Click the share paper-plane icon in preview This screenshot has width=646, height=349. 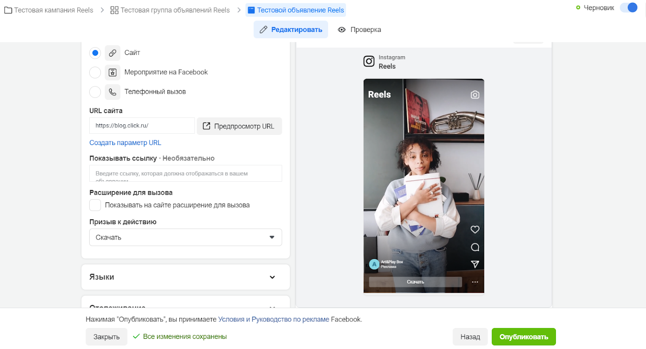pyautogui.click(x=475, y=264)
